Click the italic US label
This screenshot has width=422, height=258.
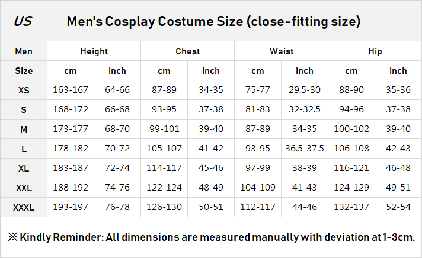(23, 22)
